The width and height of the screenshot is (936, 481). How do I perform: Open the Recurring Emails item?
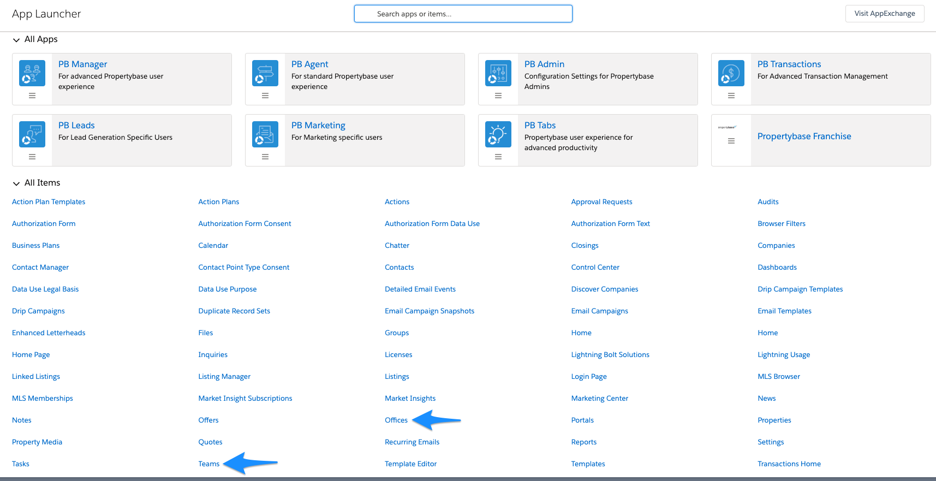tap(412, 442)
